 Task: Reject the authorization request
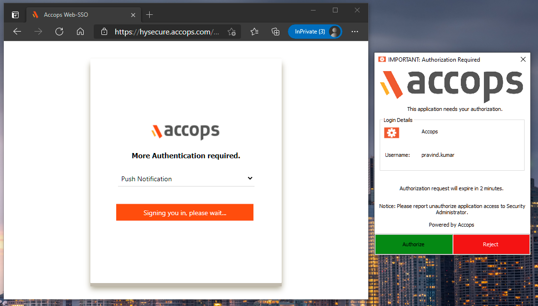point(491,244)
